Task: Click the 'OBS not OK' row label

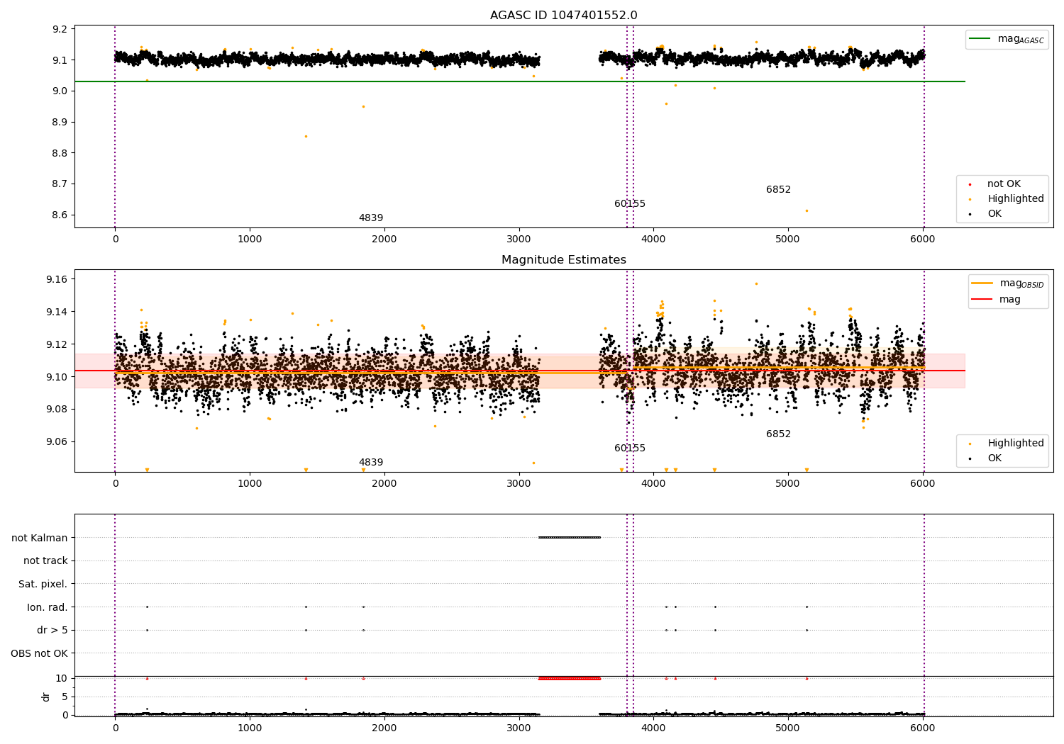Action: click(40, 653)
